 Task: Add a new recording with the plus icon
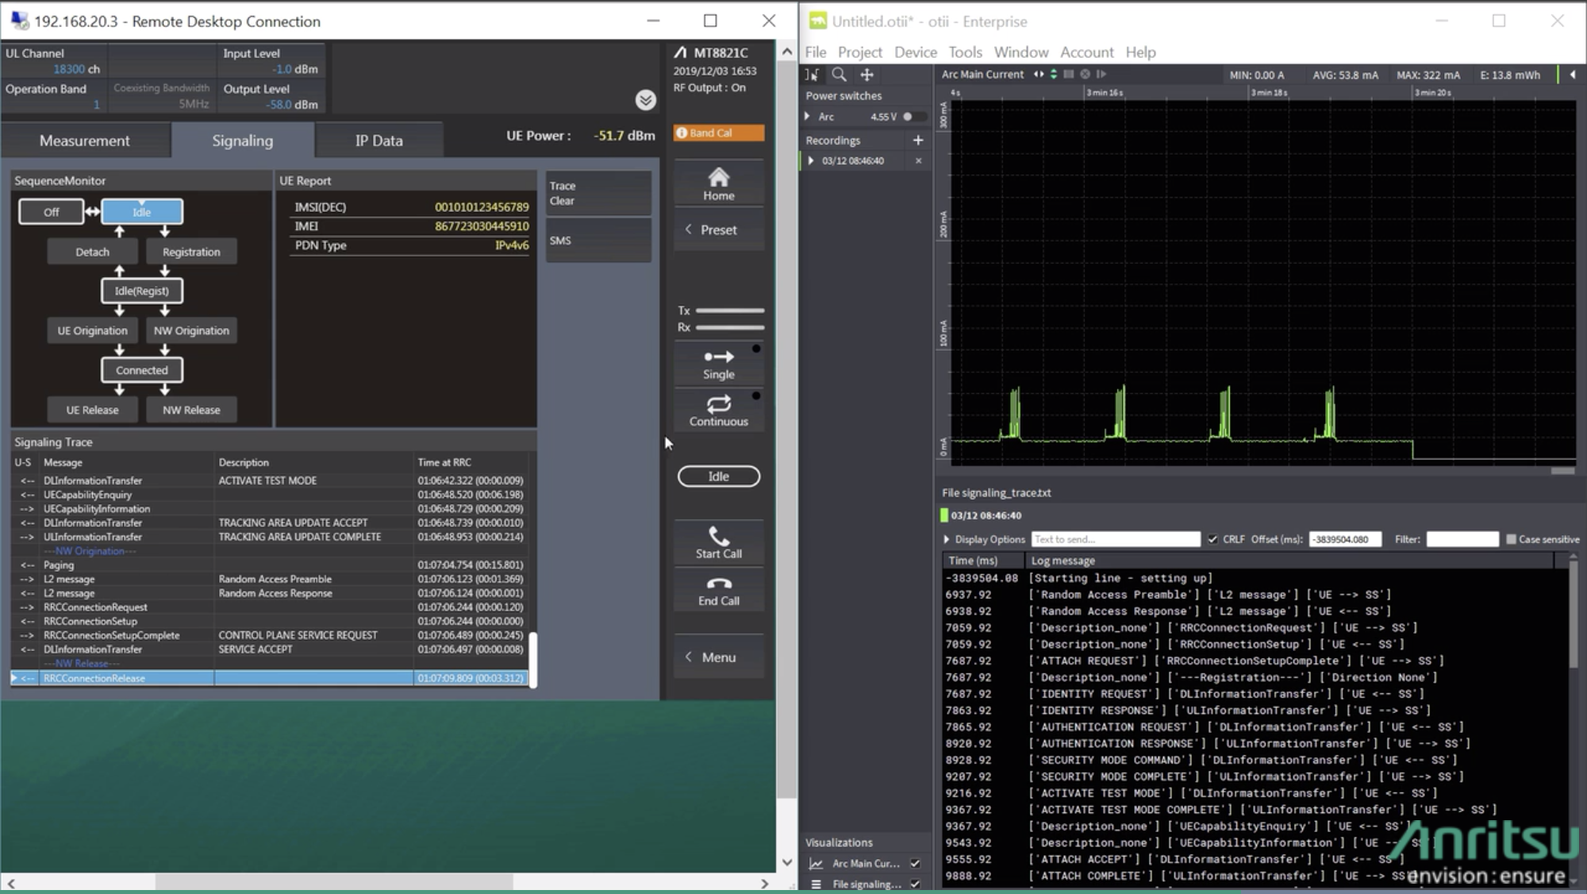pos(918,141)
